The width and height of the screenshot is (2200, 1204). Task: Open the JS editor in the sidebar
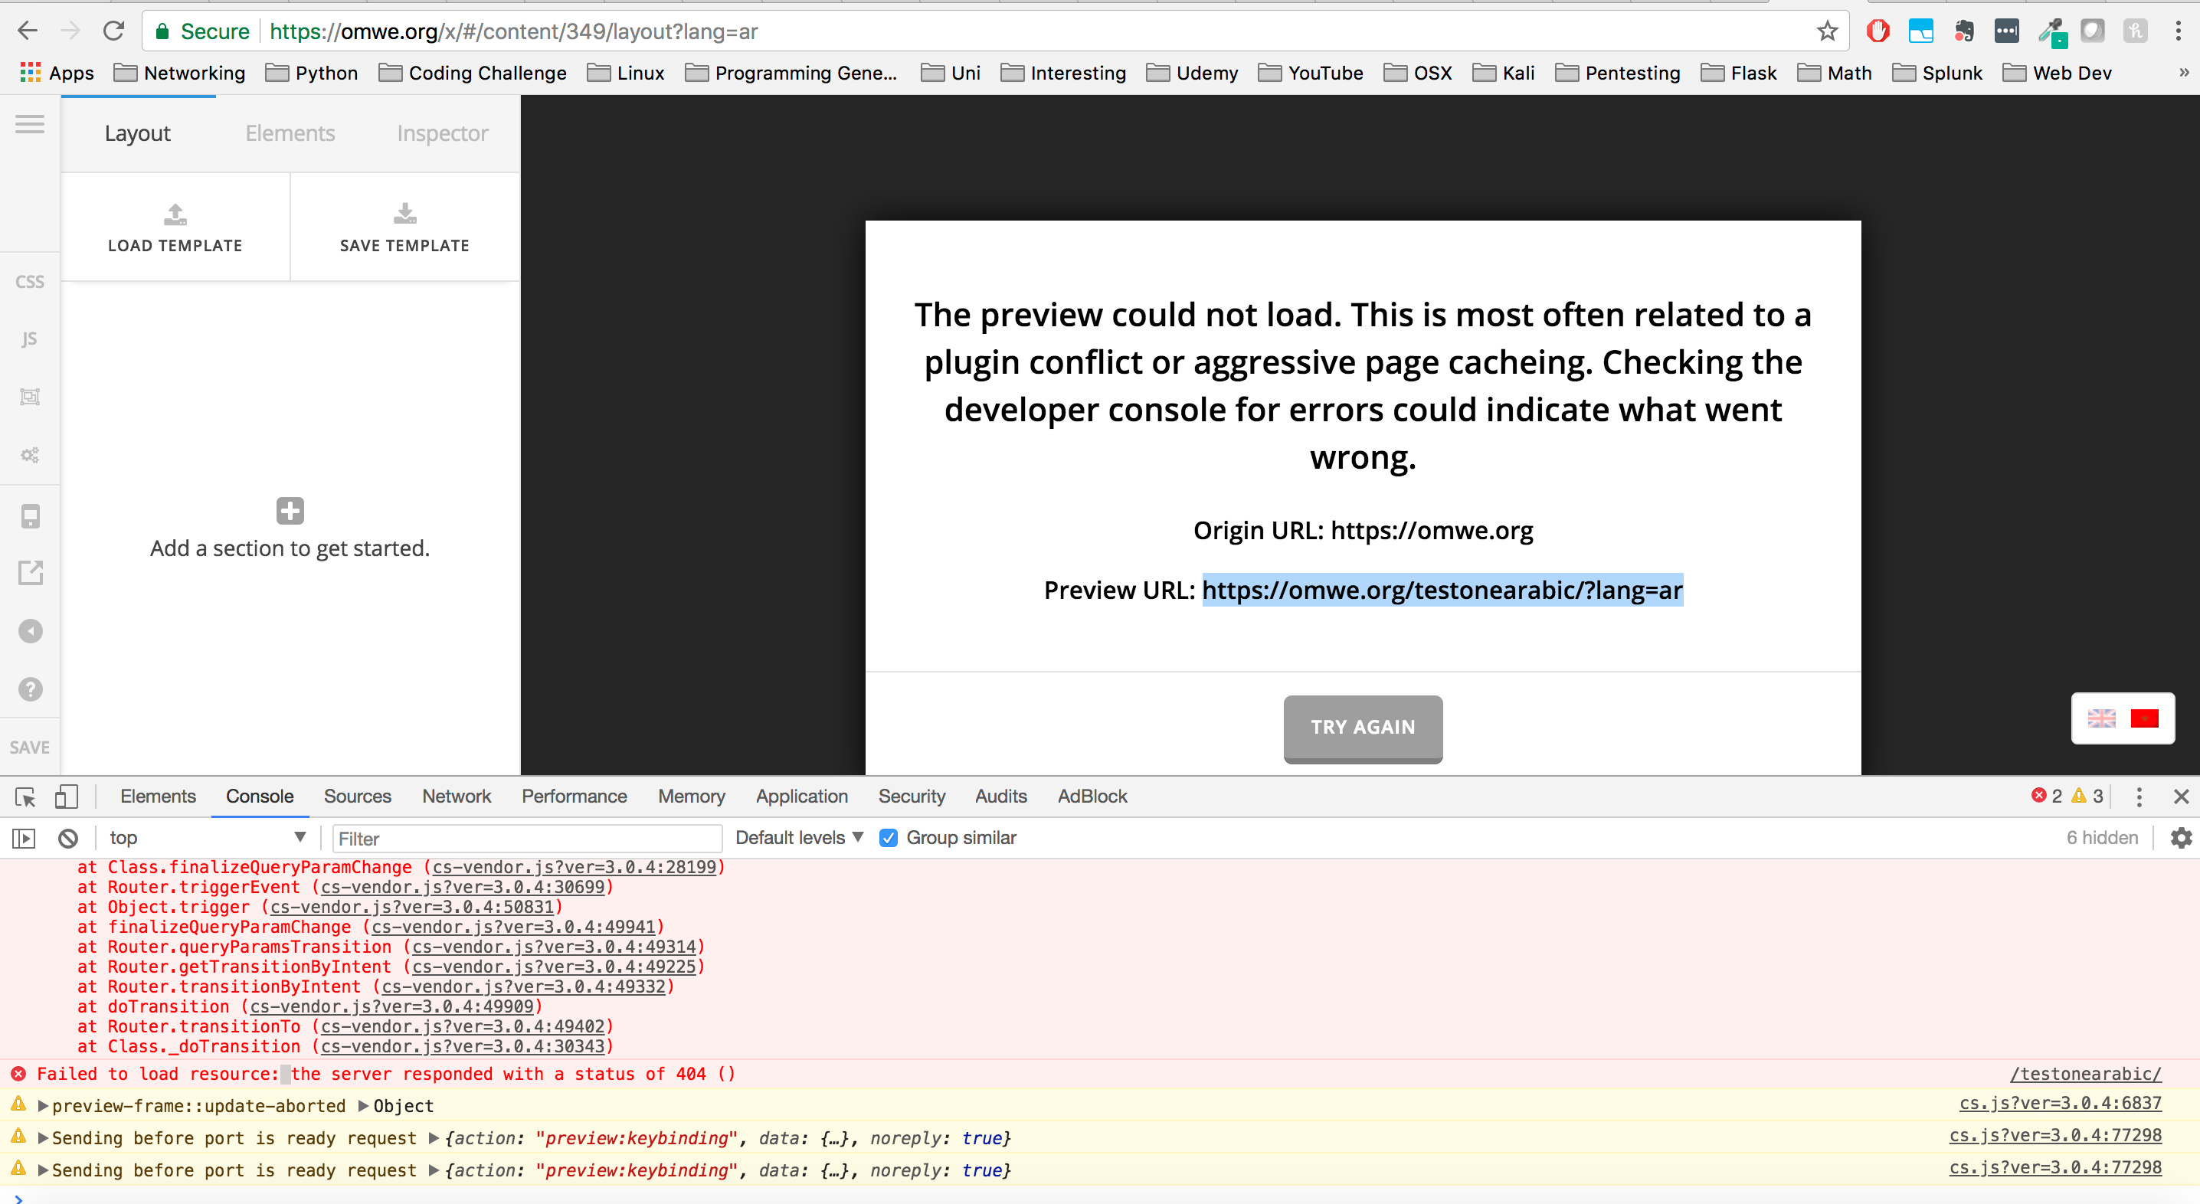pyautogui.click(x=30, y=339)
